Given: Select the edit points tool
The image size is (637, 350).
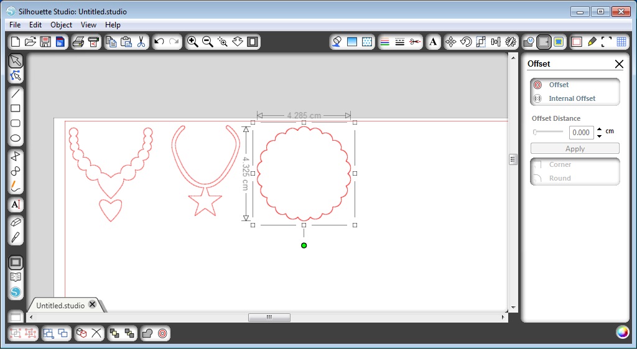Looking at the screenshot, I should click(16, 75).
